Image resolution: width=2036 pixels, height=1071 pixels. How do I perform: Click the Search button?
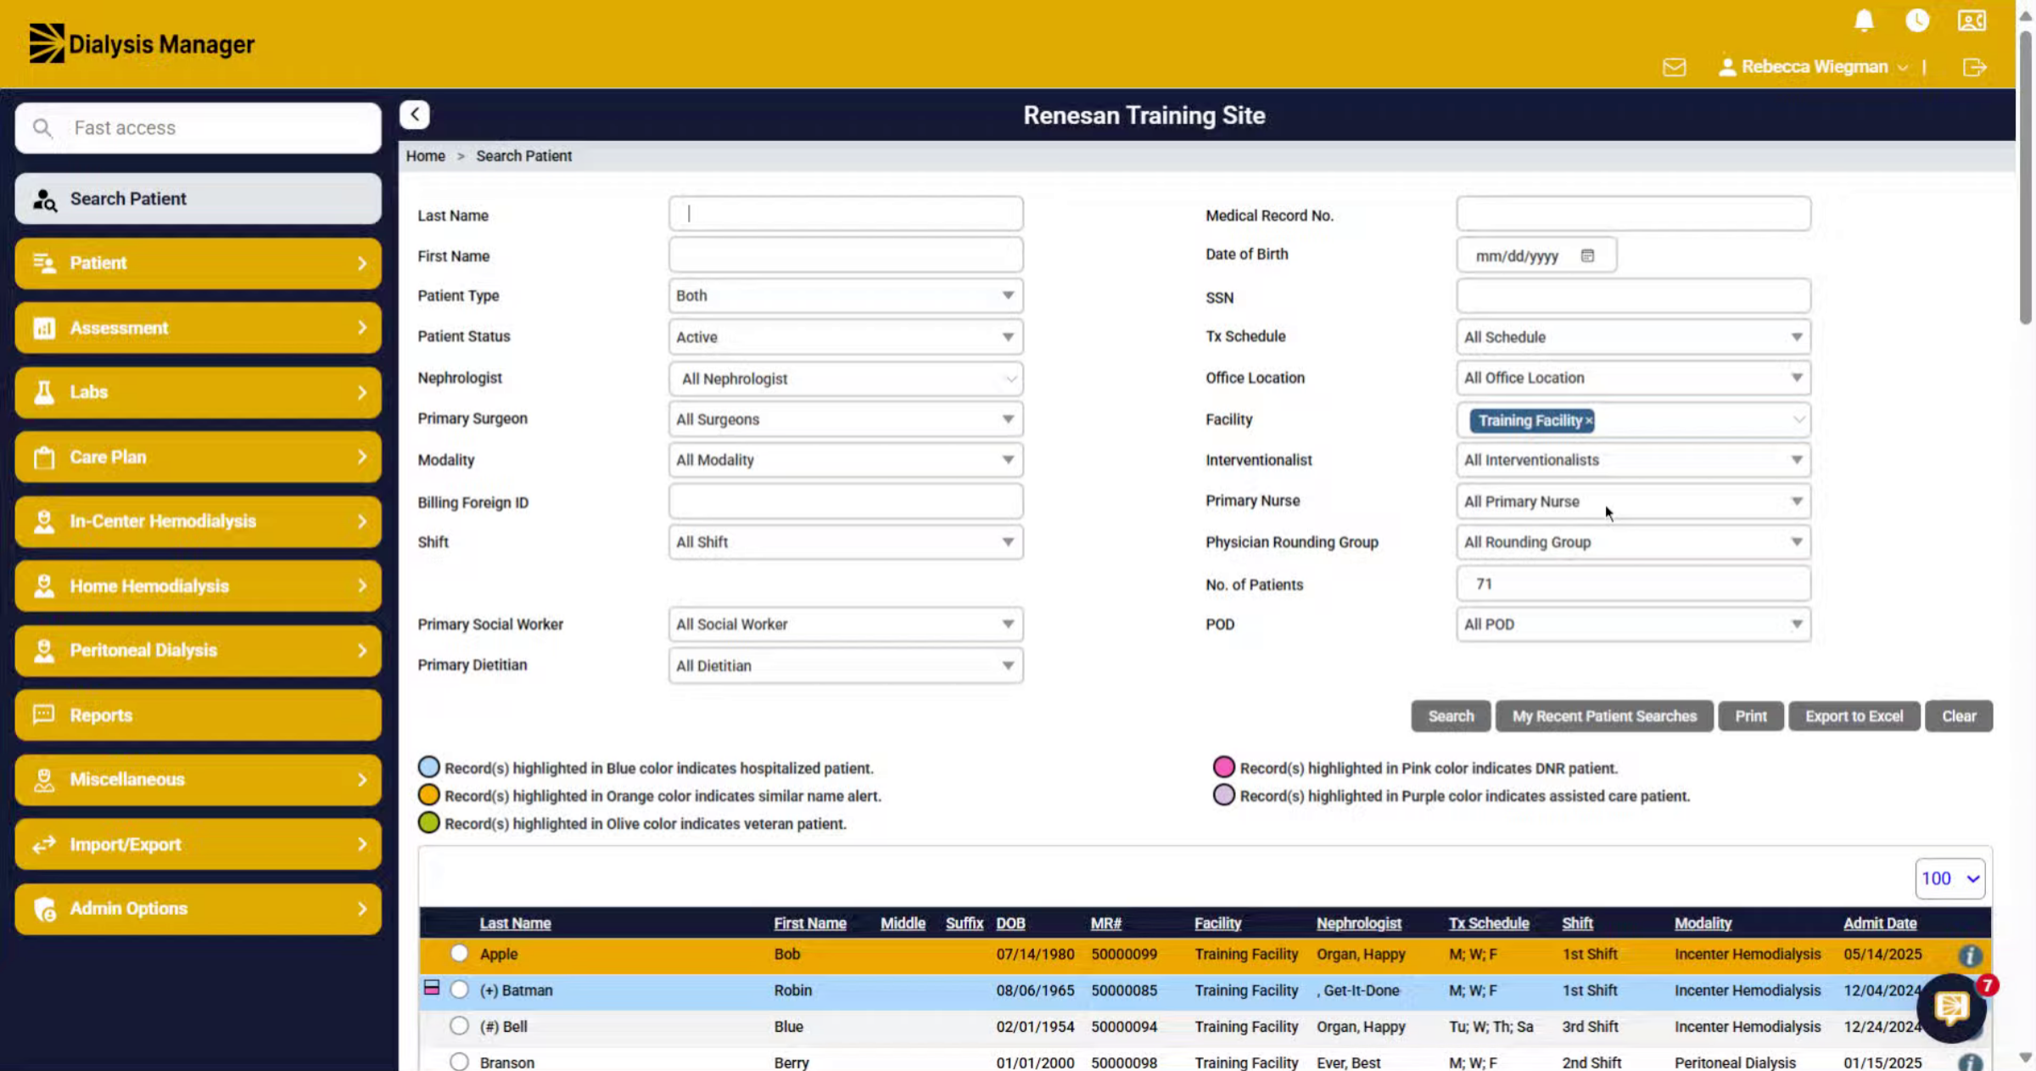(1451, 716)
